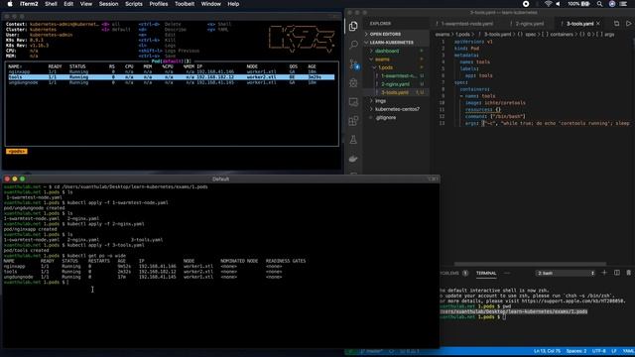Expand the dashboard folder in Explorer
The width and height of the screenshot is (635, 357).
pyautogui.click(x=387, y=51)
